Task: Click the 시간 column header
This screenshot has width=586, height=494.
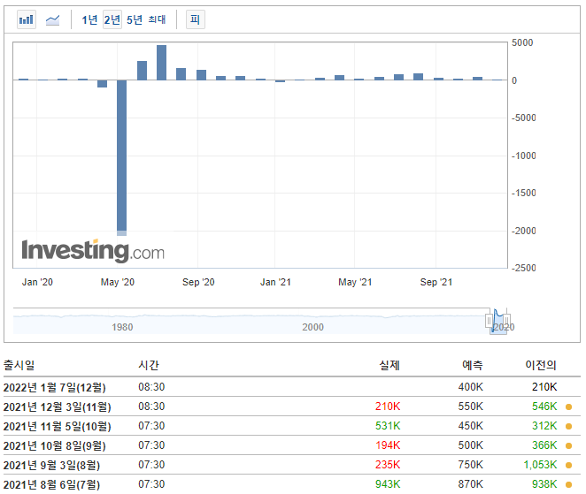Action: [149, 364]
